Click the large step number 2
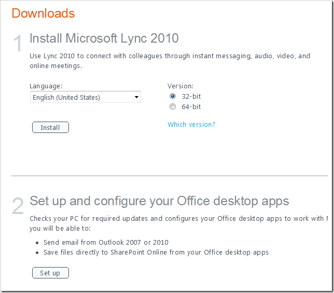The image size is (334, 293). pos(18,207)
